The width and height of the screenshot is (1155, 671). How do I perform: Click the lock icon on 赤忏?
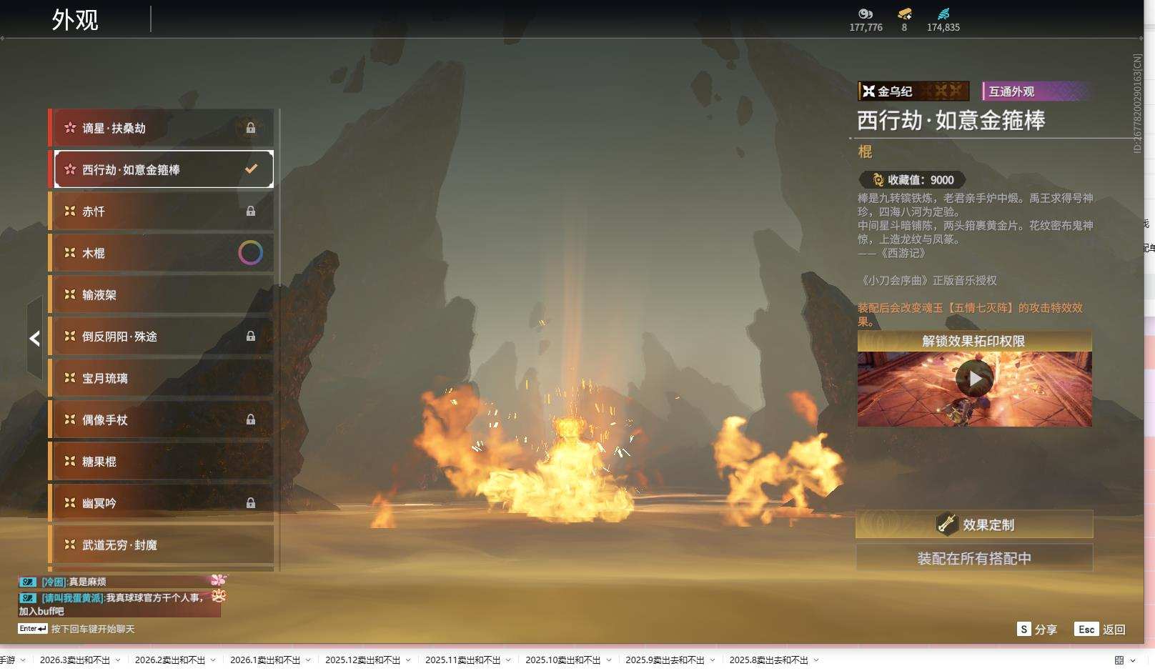(251, 212)
